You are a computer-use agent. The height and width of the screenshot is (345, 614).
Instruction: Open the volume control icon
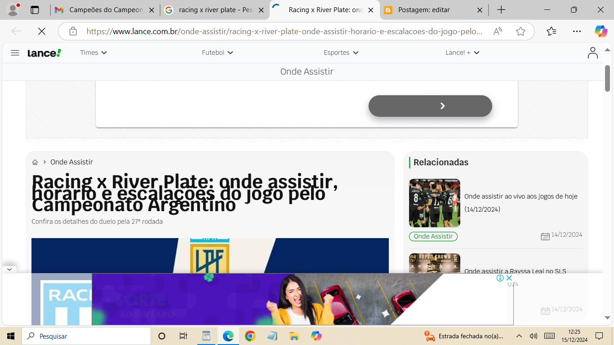pyautogui.click(x=534, y=336)
